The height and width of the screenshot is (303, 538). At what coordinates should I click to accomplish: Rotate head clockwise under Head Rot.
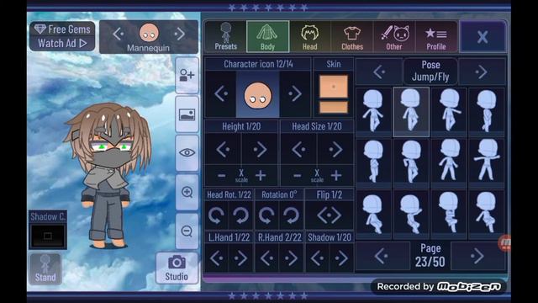[x=241, y=215]
